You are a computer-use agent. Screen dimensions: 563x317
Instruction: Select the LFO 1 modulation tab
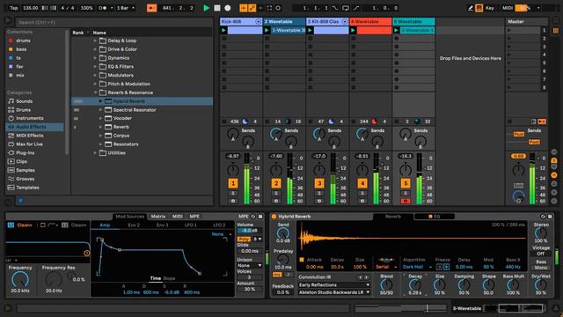[x=190, y=225]
